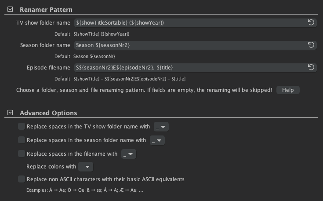The width and height of the screenshot is (323, 201).
Task: Open filename space replacement dropdown
Action: pyautogui.click(x=129, y=154)
